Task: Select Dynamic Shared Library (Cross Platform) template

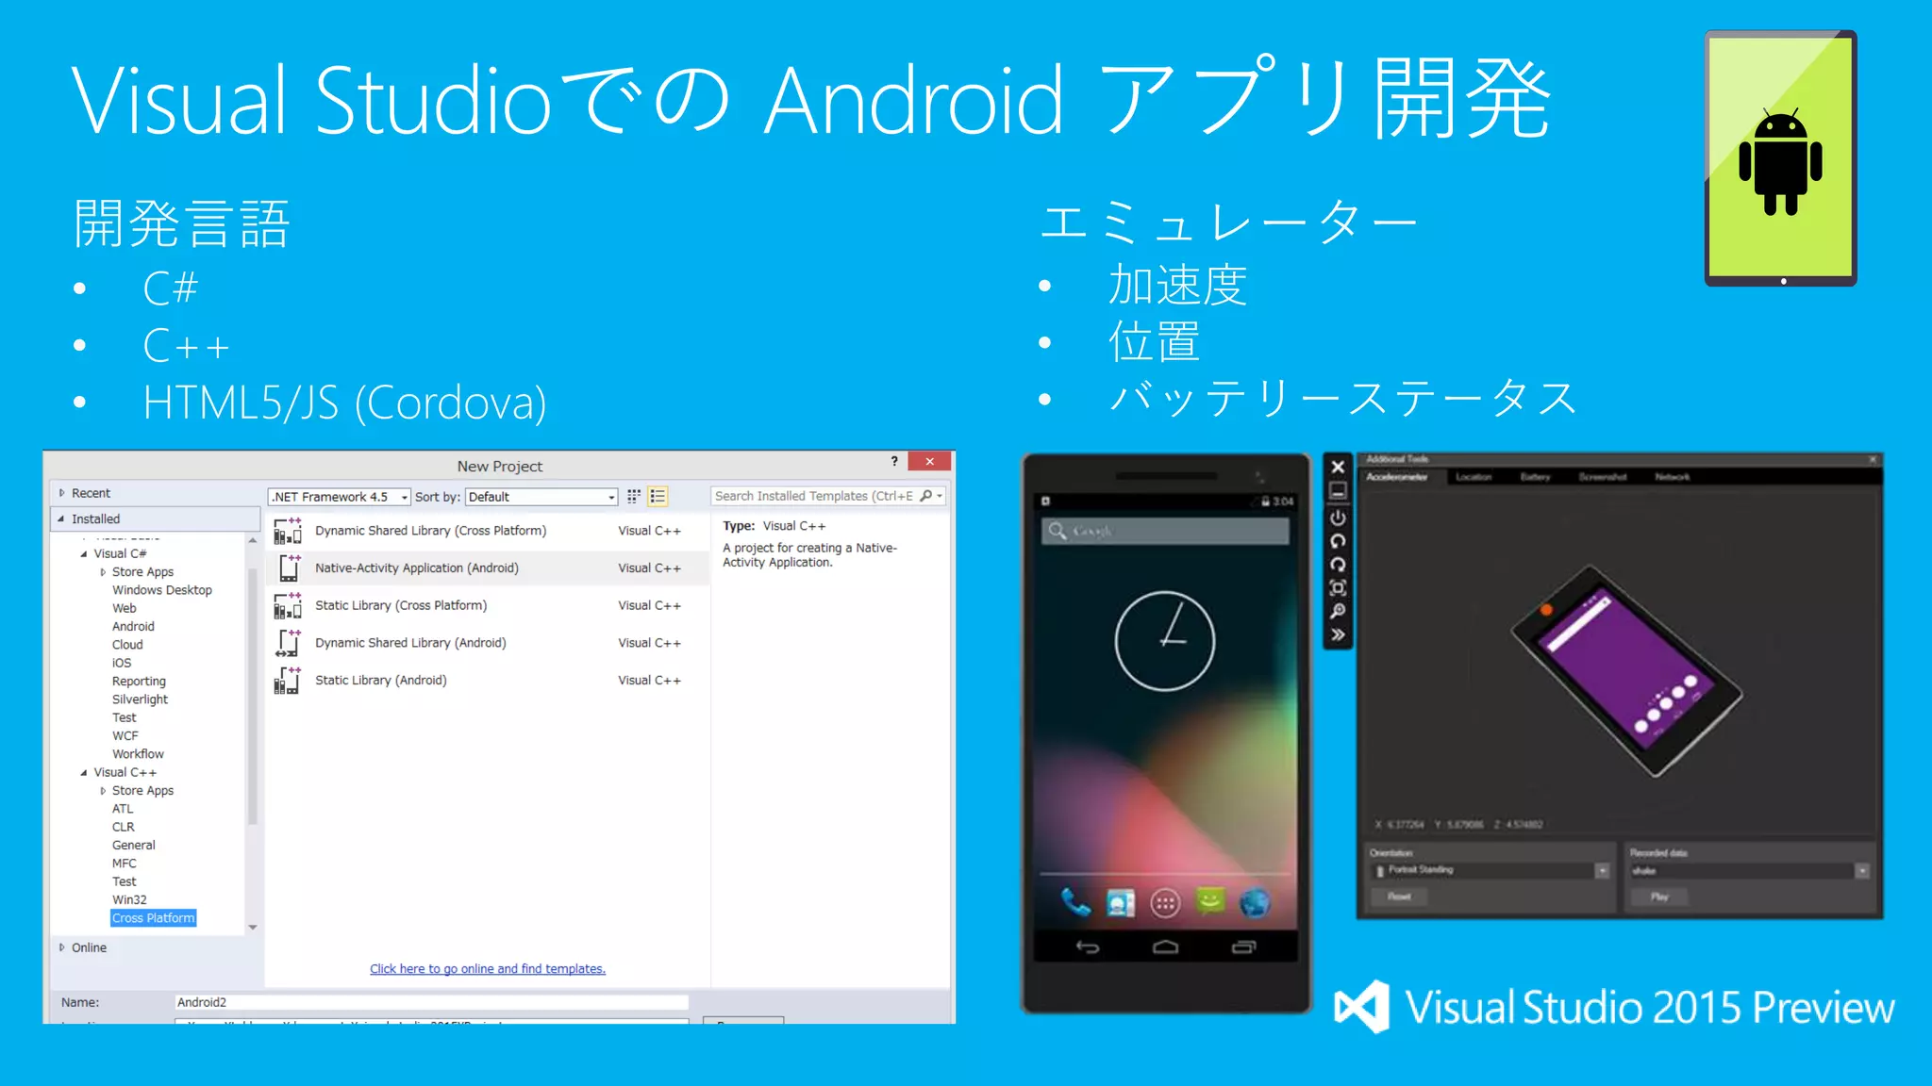Action: coord(487,531)
